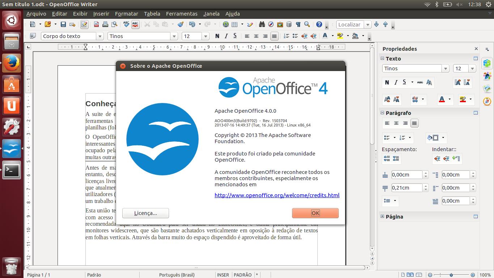Click the zoom slider in status bar

(451, 275)
